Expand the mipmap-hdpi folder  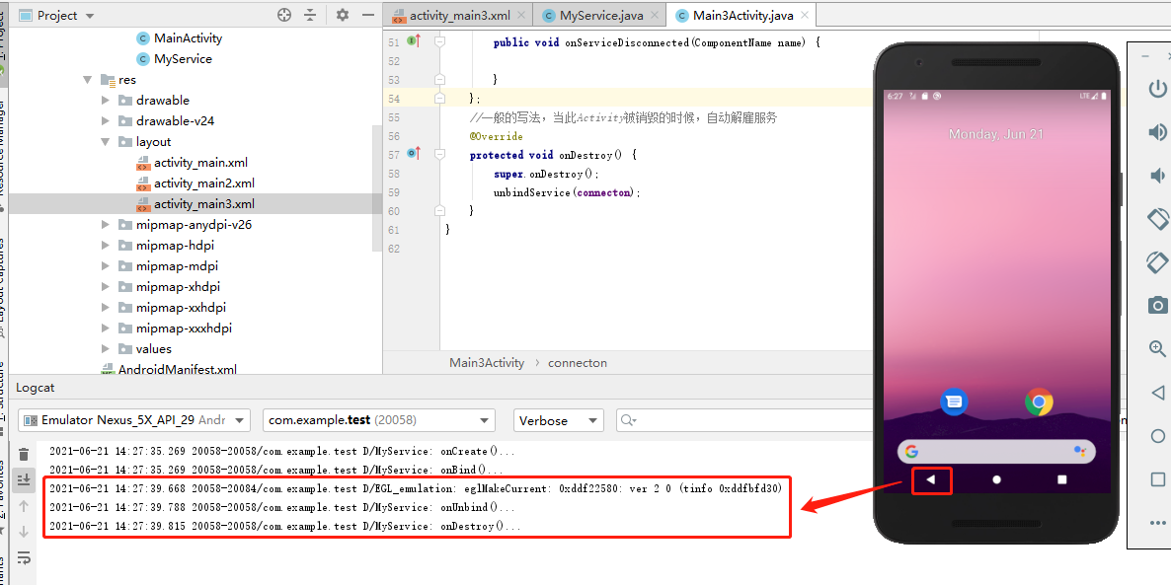pyautogui.click(x=106, y=246)
